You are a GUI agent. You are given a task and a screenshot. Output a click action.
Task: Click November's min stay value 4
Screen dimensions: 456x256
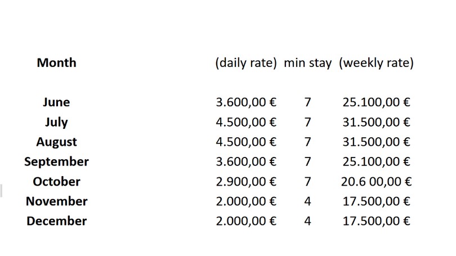pyautogui.click(x=308, y=201)
